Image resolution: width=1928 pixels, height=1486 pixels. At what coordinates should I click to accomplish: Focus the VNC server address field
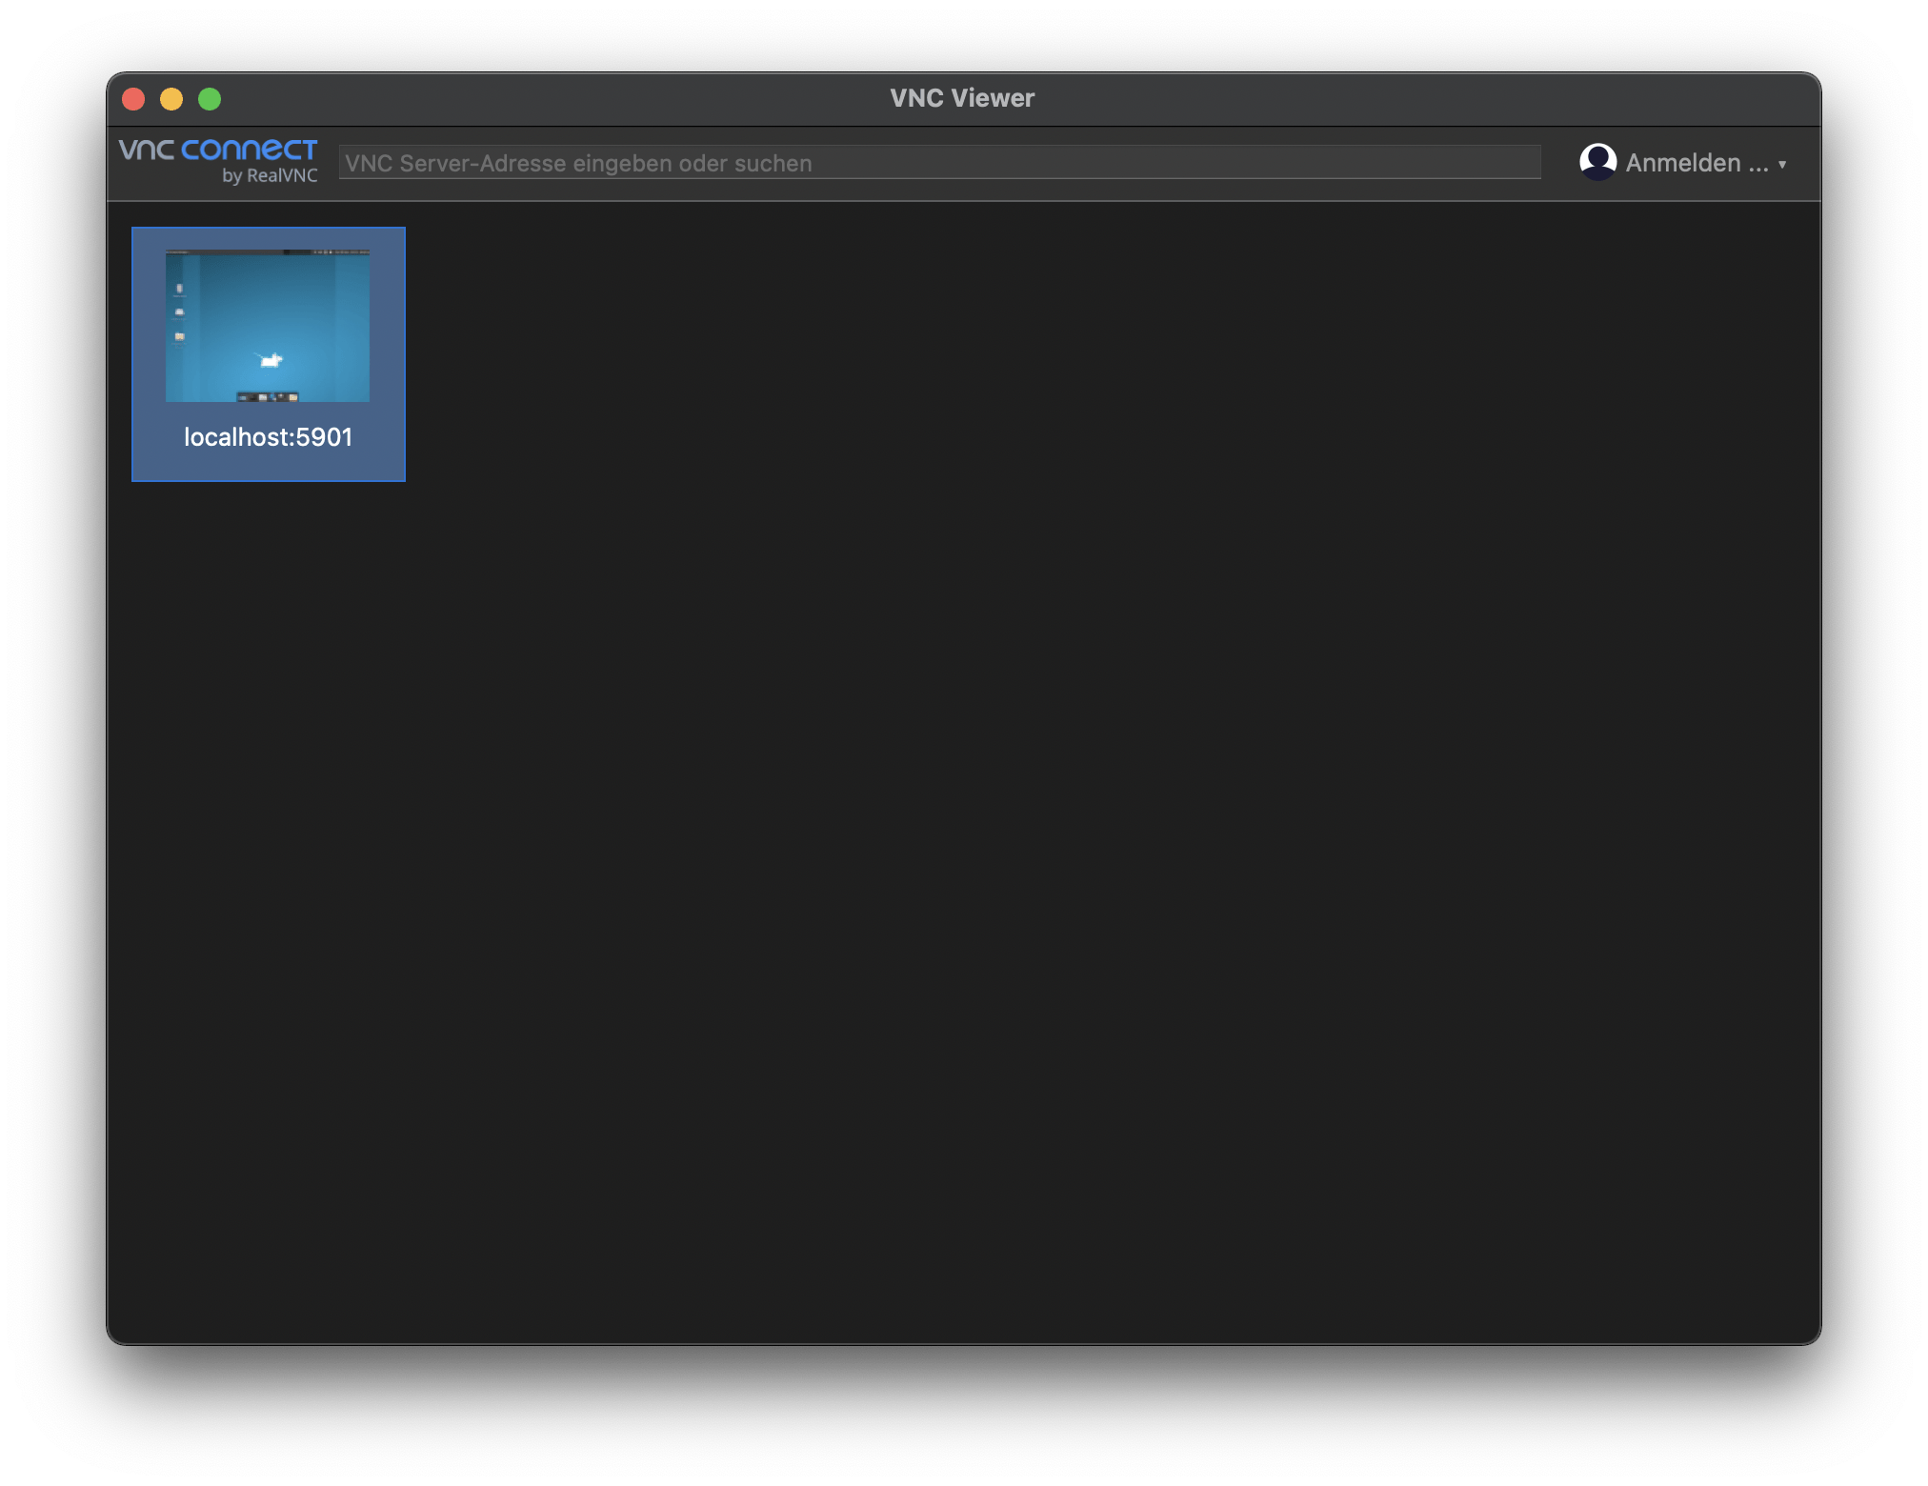938,161
